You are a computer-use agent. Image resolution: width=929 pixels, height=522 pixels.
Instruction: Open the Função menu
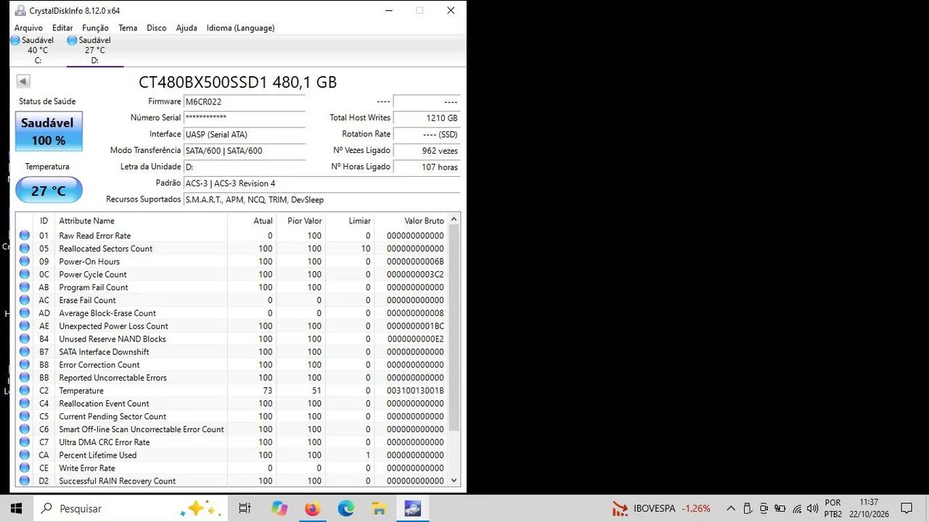pos(95,28)
